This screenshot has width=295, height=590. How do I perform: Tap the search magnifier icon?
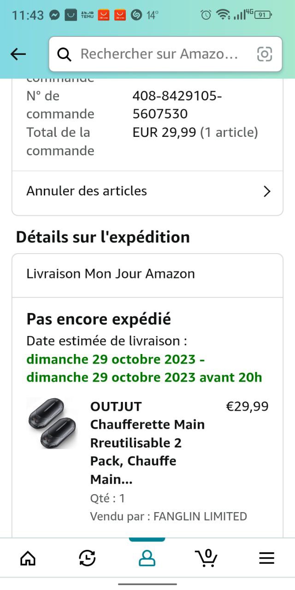click(64, 54)
